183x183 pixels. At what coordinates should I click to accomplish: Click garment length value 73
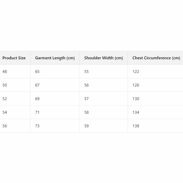[37, 126]
